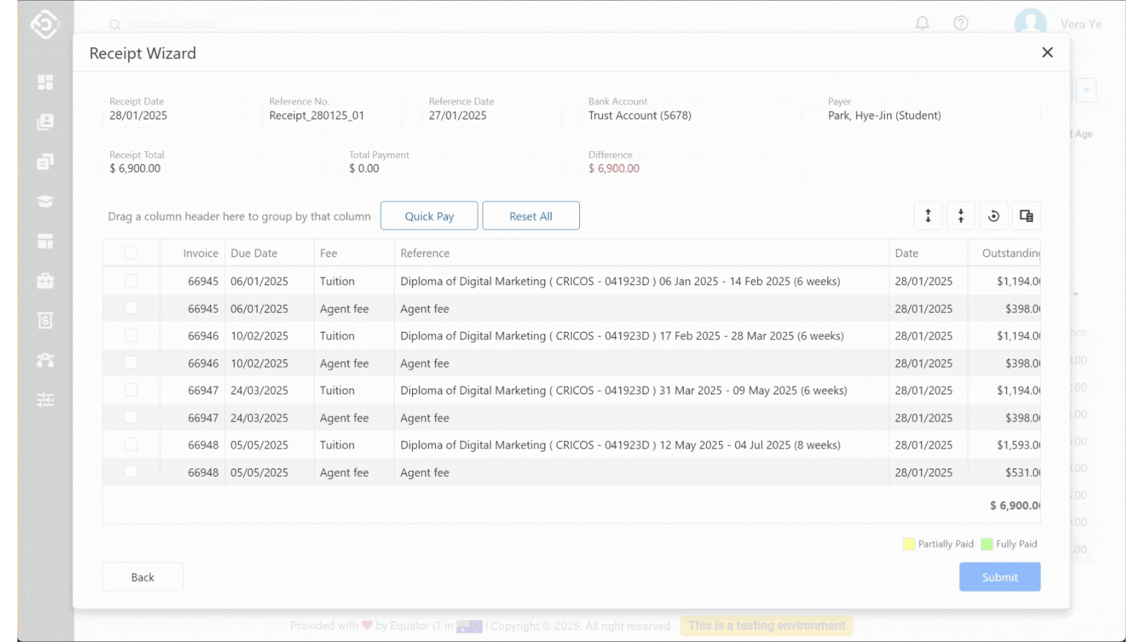The image size is (1143, 642).
Task: Go back with the Back button
Action: [142, 577]
